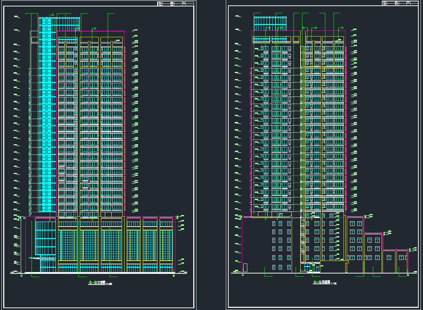Click left grid axis bubble under left elevation

tap(22, 276)
